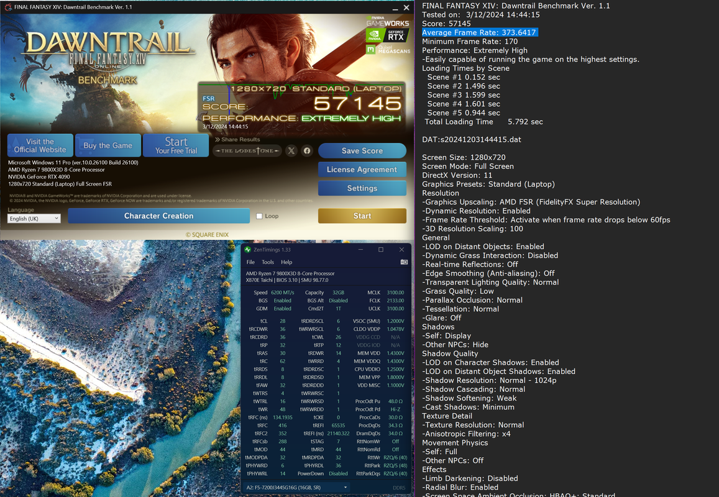Viewport: 719px width, 497px height.
Task: Click FCLK 2133.00 value
Action: point(395,301)
